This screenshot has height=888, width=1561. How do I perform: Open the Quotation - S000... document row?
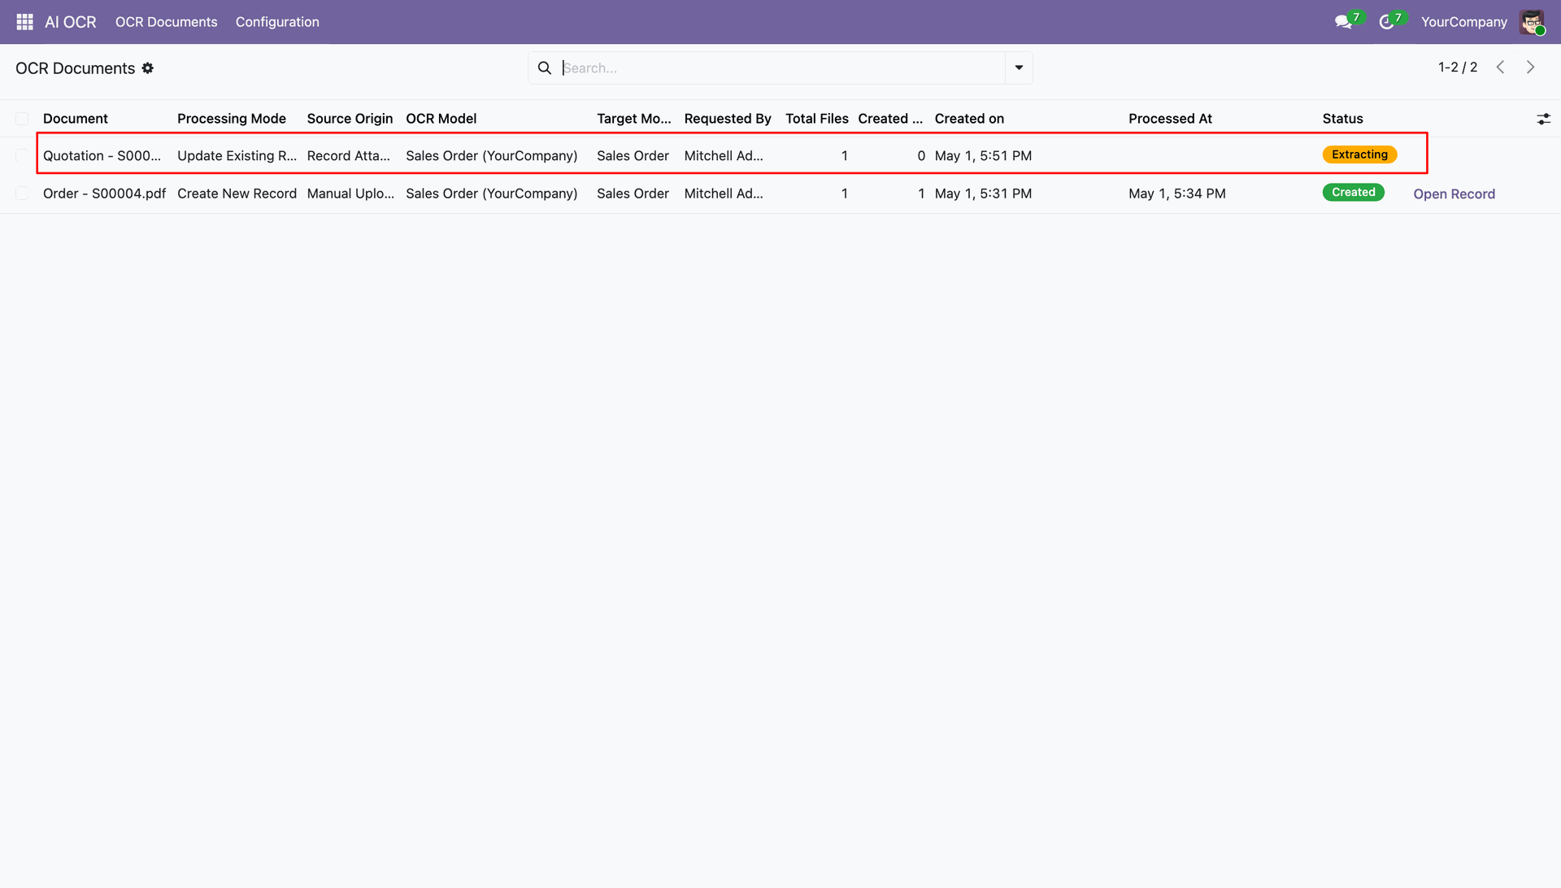pos(102,155)
